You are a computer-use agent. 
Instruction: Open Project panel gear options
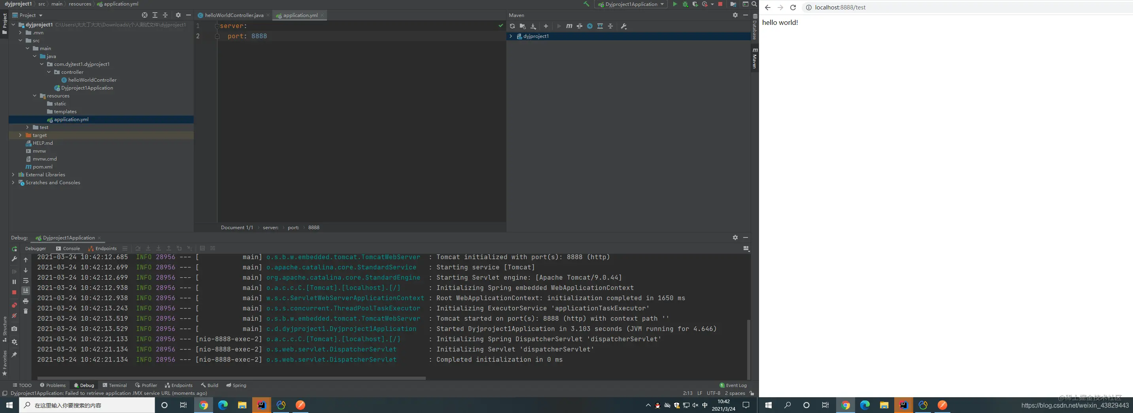(178, 15)
